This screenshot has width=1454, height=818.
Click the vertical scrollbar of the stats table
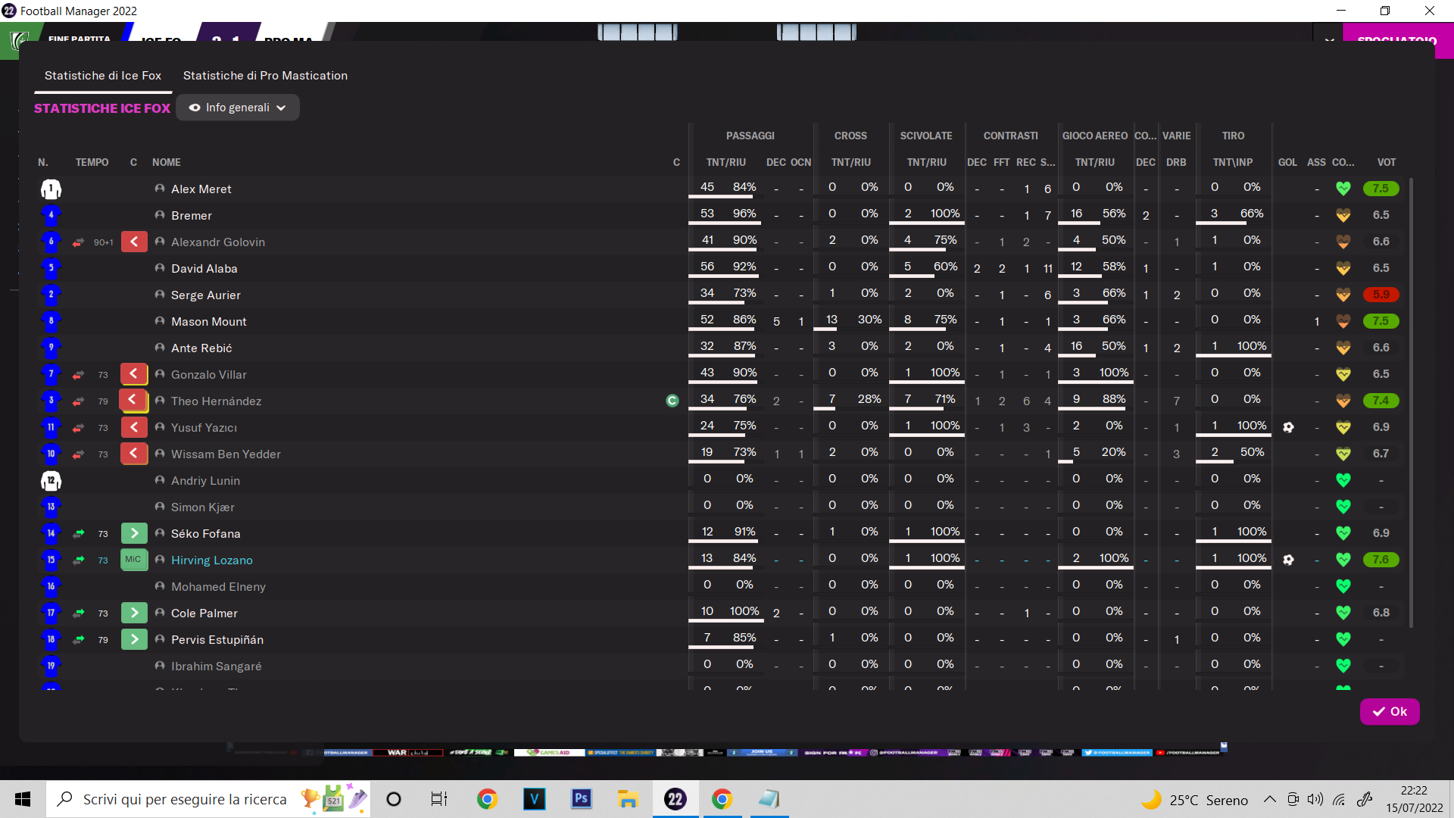[x=1411, y=403]
